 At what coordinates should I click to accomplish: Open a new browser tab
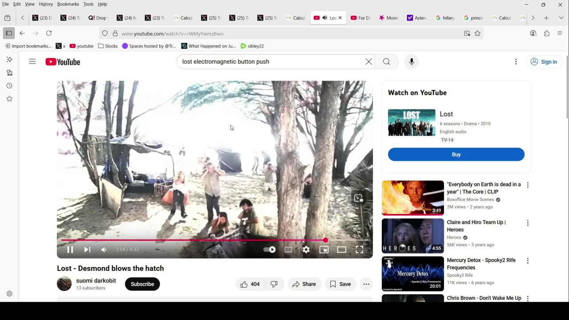[546, 18]
